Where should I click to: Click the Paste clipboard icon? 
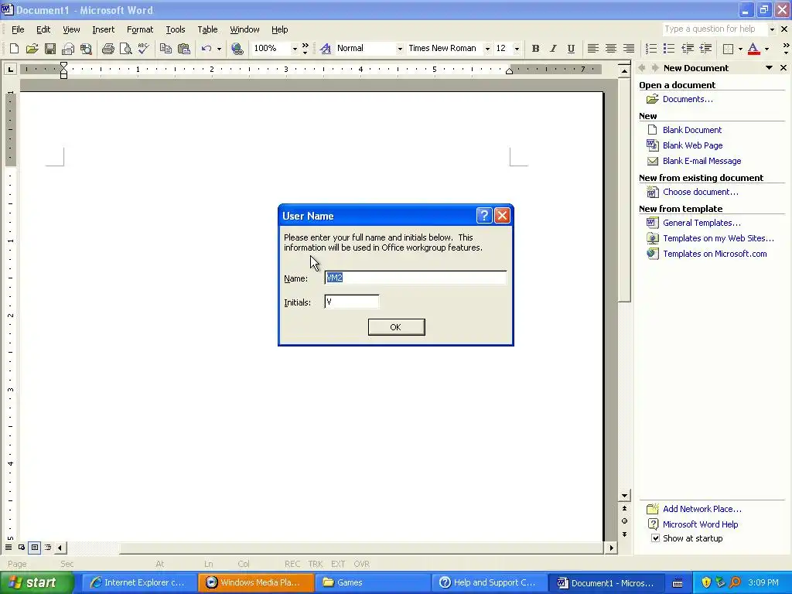tap(184, 49)
